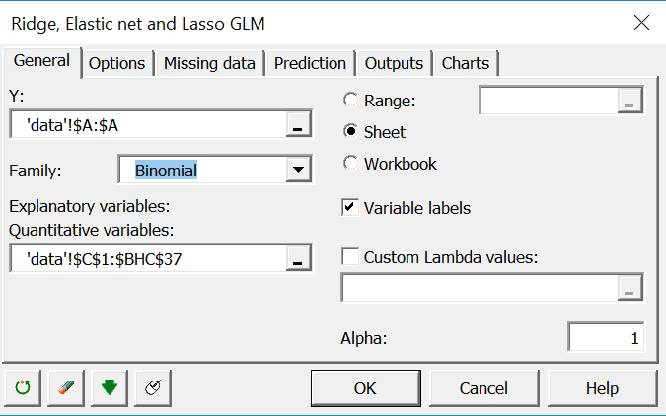Uncheck the Variable labels checkbox
The image size is (666, 416).
[x=349, y=208]
